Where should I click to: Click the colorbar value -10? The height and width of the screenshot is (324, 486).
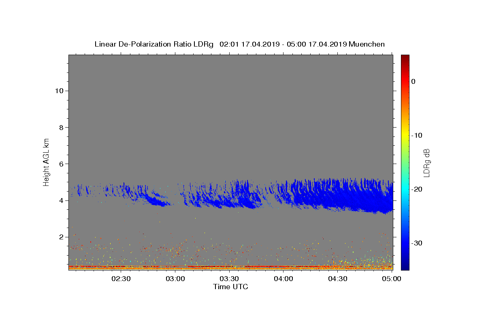pyautogui.click(x=417, y=135)
